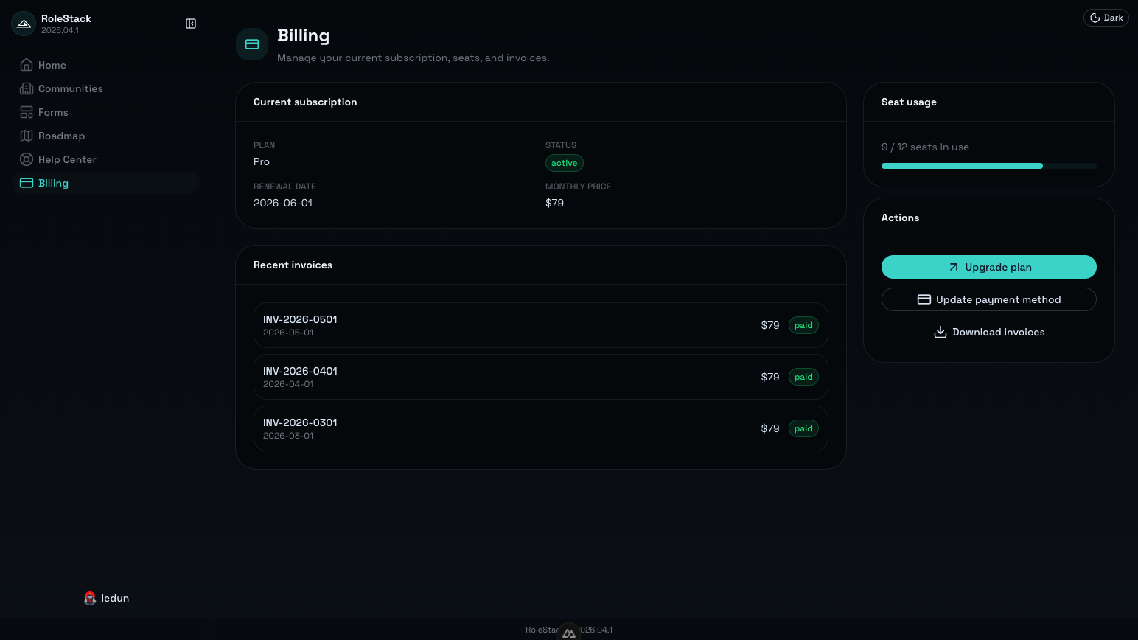1138x640 pixels.
Task: Click the STATUS field label
Action: coord(561,145)
